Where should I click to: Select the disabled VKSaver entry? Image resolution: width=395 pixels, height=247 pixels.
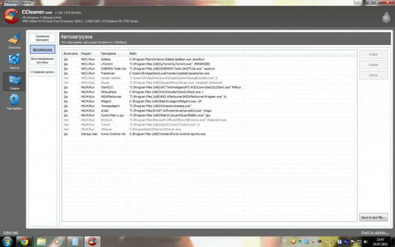click(210, 129)
